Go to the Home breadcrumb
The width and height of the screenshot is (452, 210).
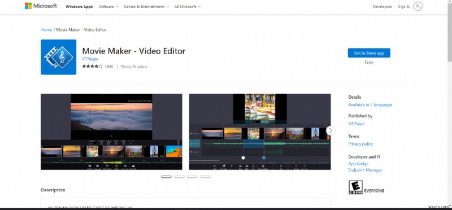click(x=46, y=30)
